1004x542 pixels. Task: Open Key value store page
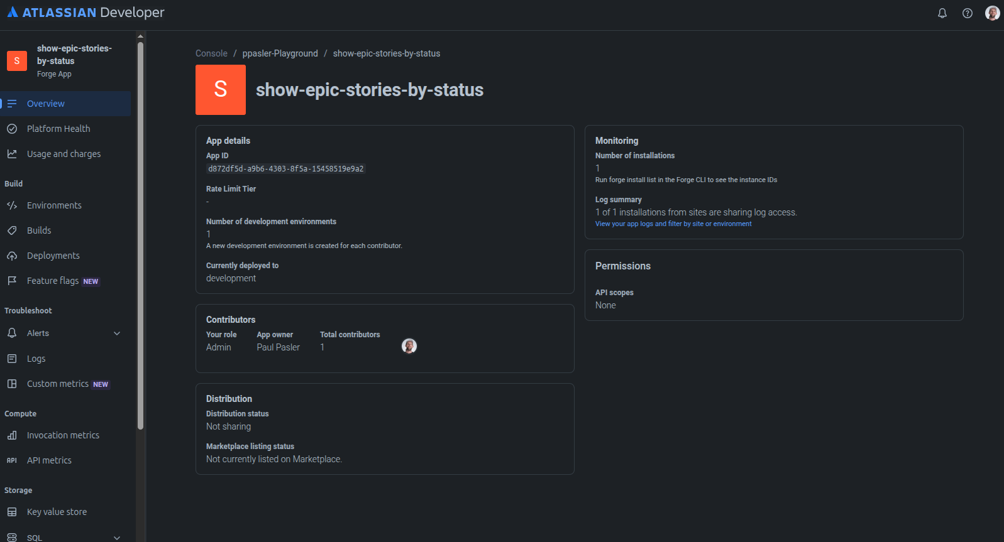click(65, 512)
